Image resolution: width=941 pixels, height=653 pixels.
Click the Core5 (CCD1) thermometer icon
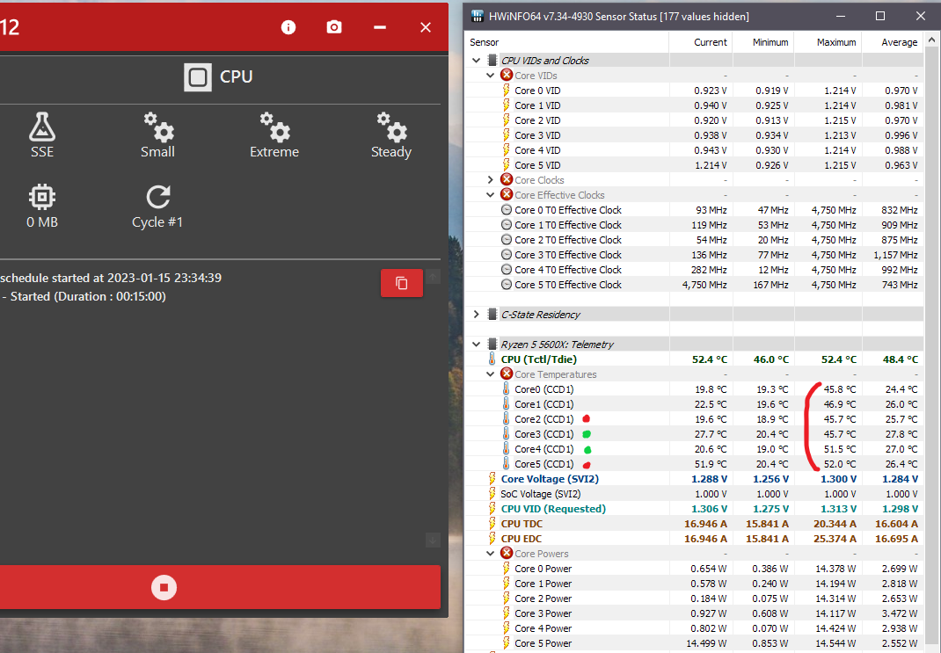tap(507, 463)
